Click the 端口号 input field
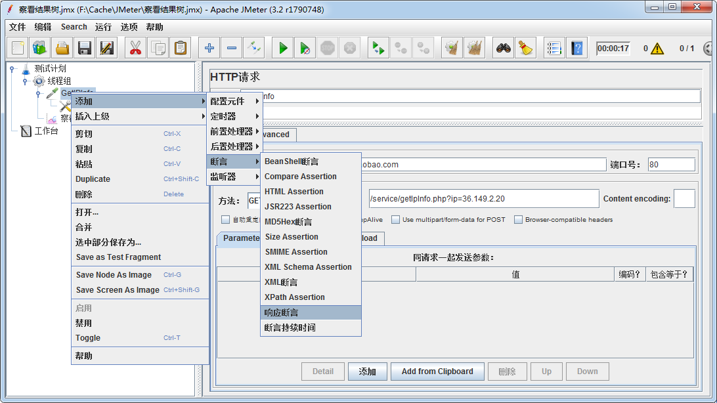The image size is (717, 403). tap(671, 165)
